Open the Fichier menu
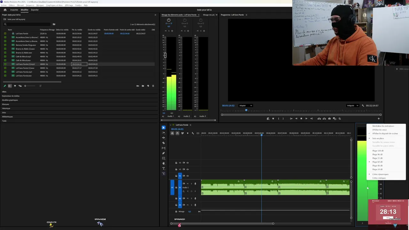The height and width of the screenshot is (230, 409). click(4, 5)
